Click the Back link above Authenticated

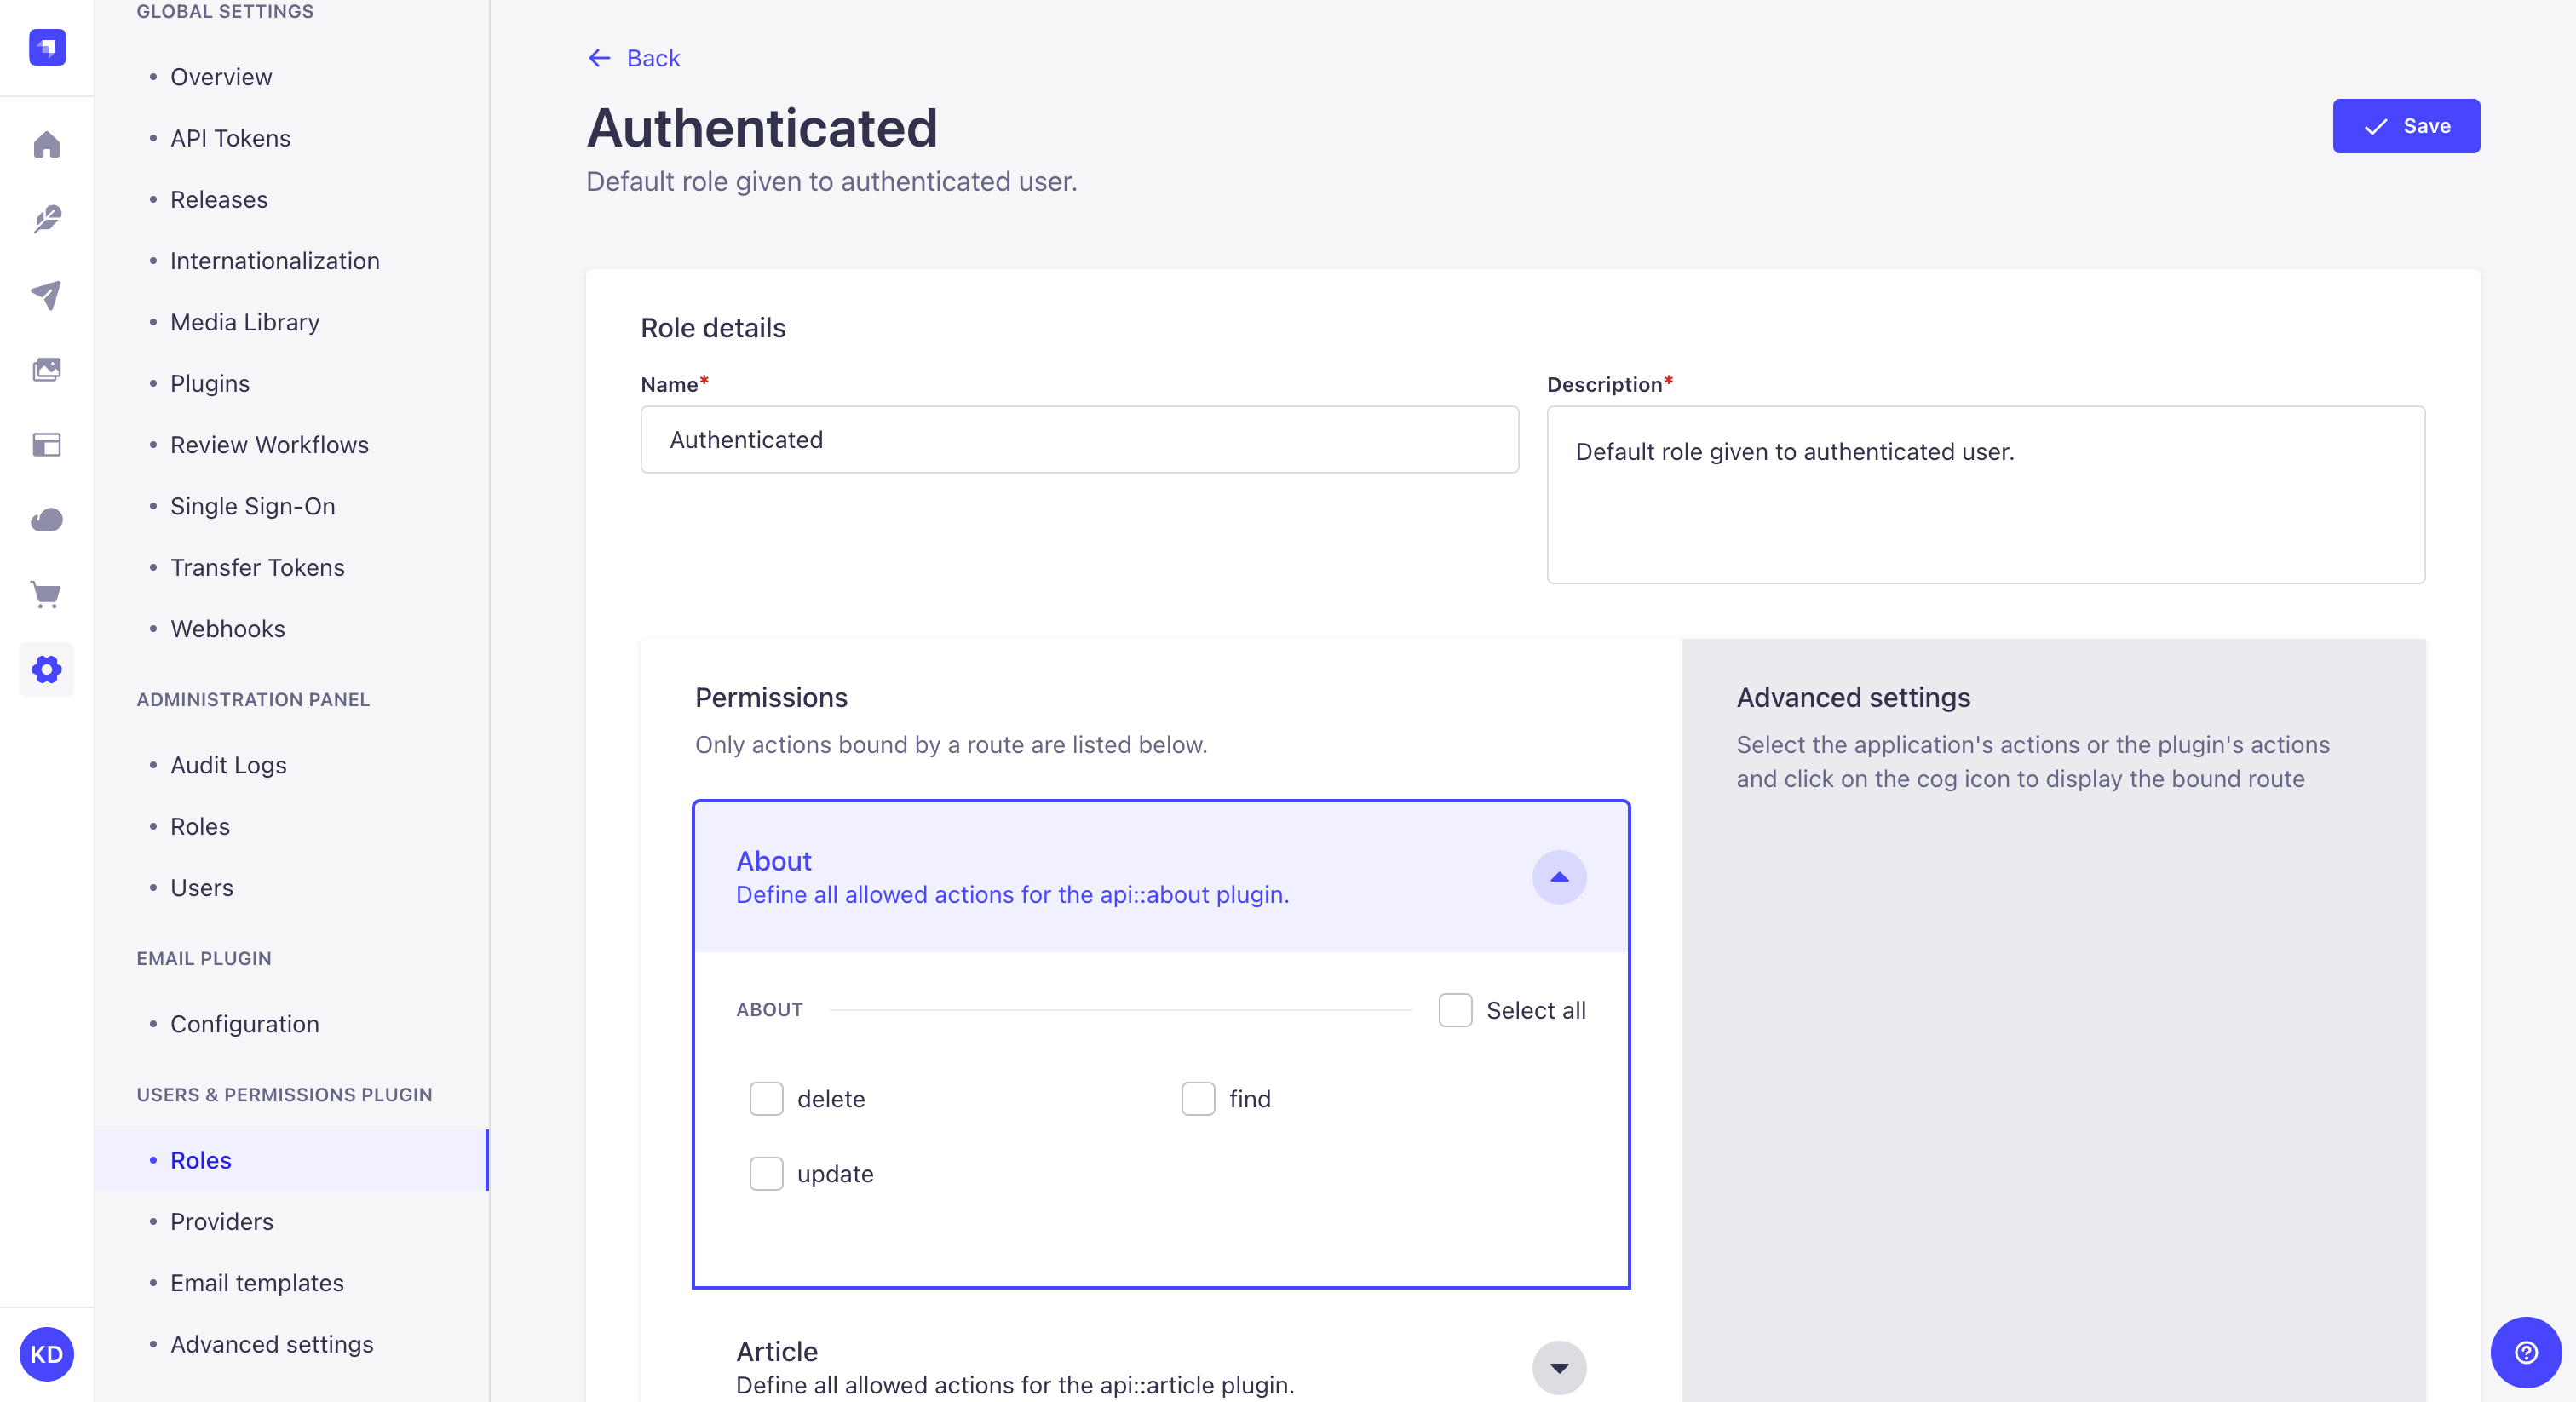[x=633, y=58]
